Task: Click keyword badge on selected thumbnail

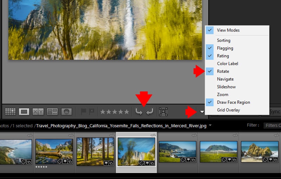Action: (142, 163)
